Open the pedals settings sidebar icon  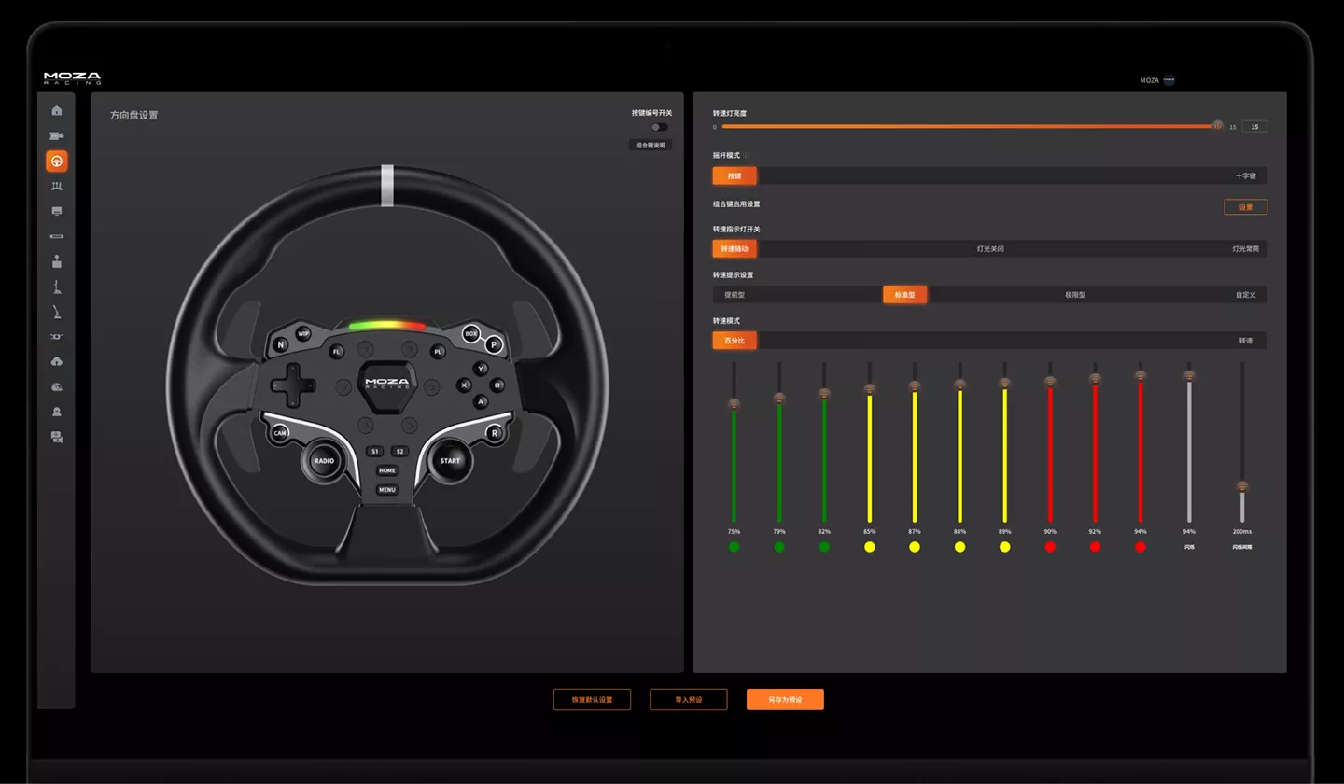coord(57,187)
